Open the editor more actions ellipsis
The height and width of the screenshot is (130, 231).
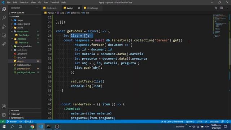pyautogui.click(x=227, y=8)
